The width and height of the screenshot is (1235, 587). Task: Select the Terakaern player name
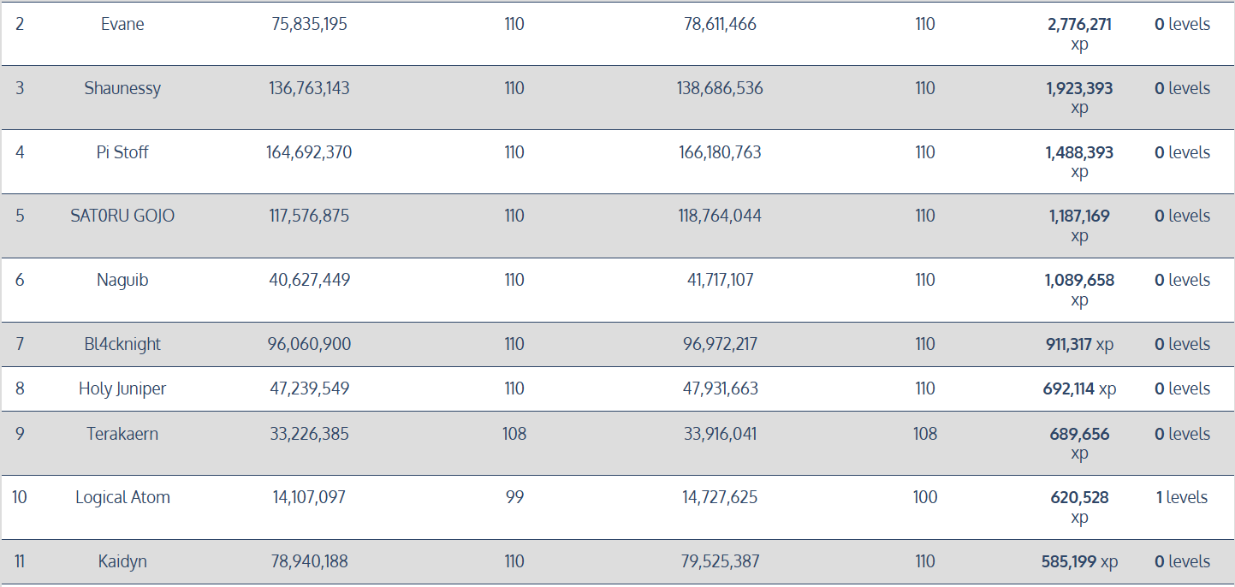pos(122,434)
